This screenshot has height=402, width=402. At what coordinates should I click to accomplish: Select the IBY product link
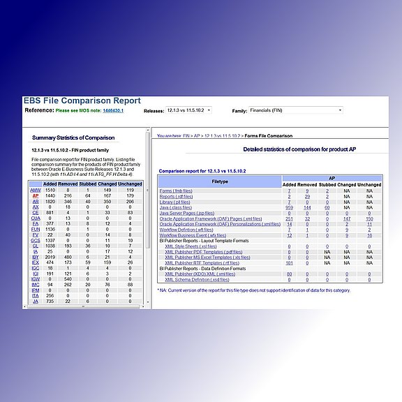coord(36,257)
